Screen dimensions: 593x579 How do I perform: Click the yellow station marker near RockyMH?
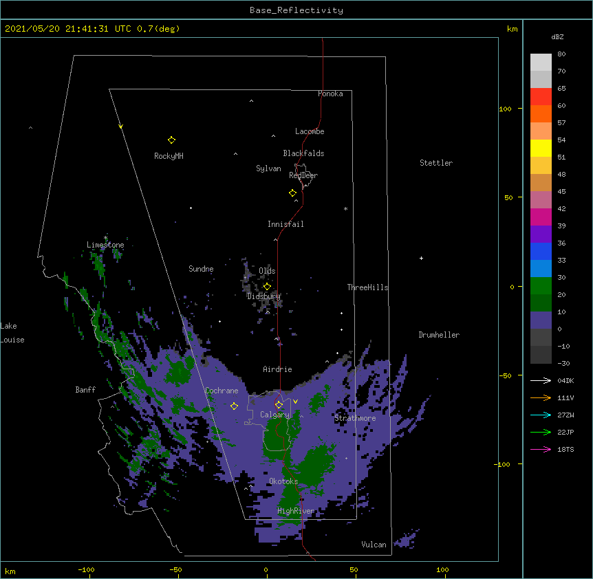pos(171,140)
